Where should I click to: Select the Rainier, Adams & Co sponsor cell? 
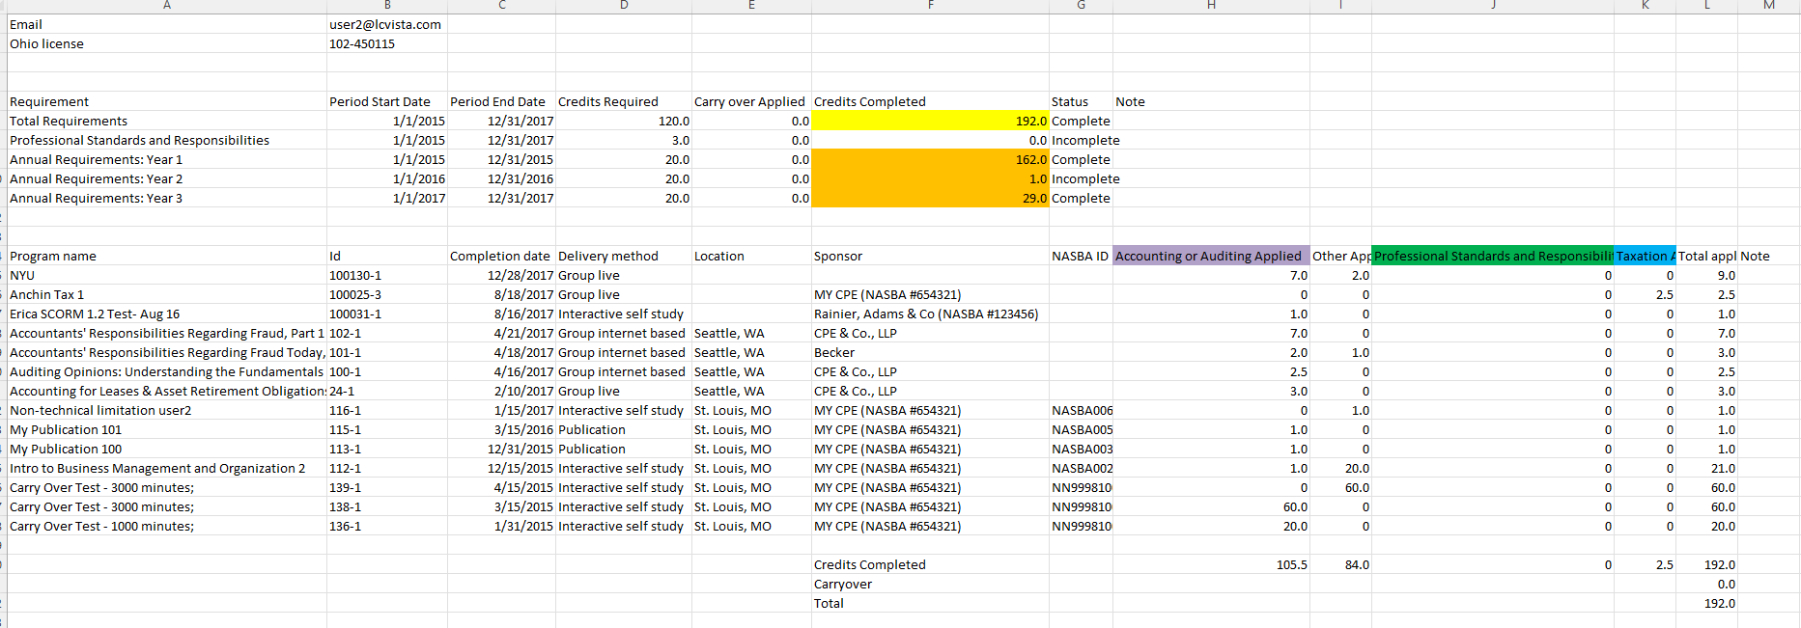coord(925,314)
